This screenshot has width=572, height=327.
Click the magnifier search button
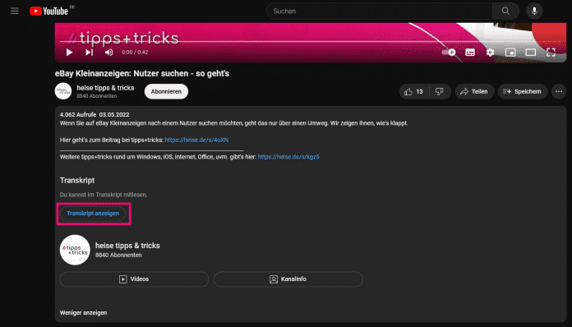(505, 12)
